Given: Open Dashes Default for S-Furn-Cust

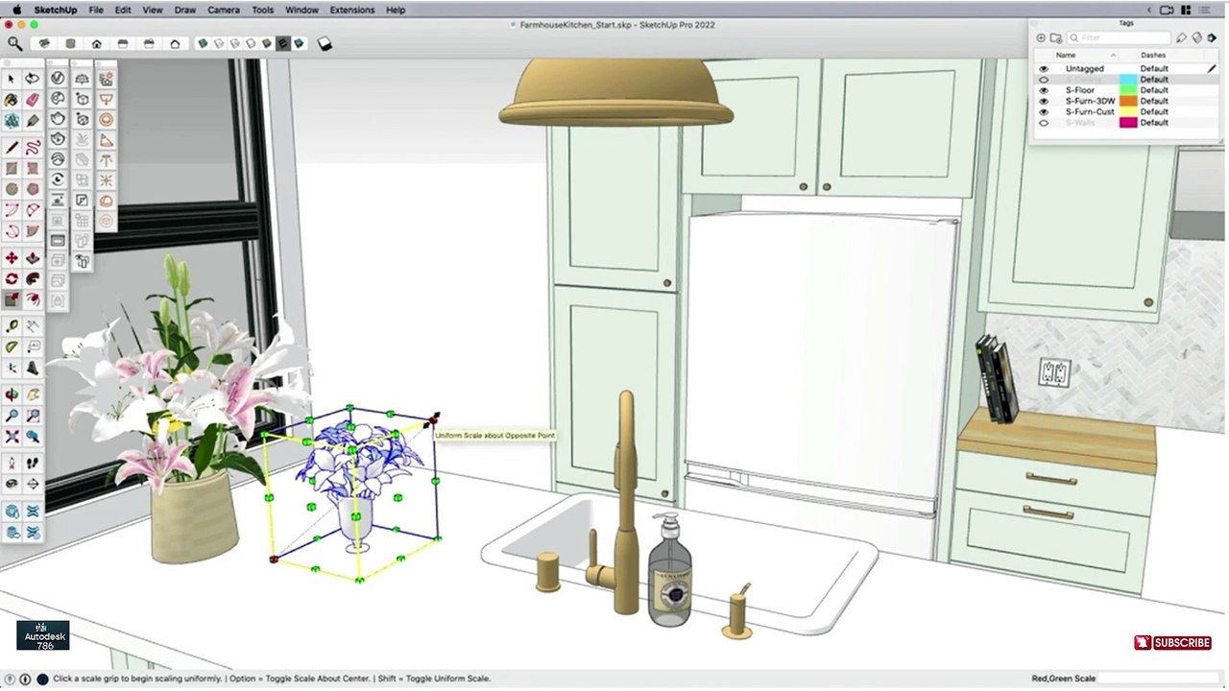Looking at the screenshot, I should 1154,111.
